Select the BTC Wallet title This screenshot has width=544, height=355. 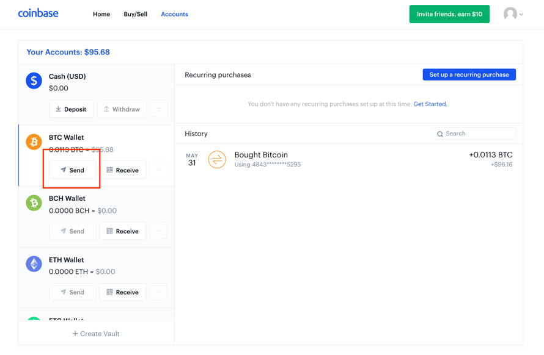pos(66,137)
